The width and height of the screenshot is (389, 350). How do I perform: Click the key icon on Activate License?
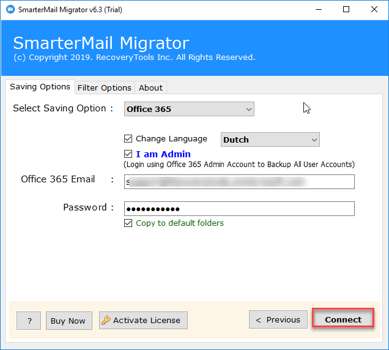click(106, 320)
